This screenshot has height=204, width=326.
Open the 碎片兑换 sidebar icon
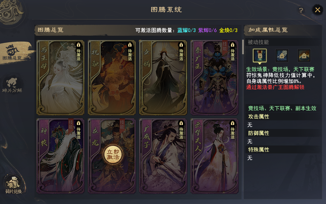point(14,185)
